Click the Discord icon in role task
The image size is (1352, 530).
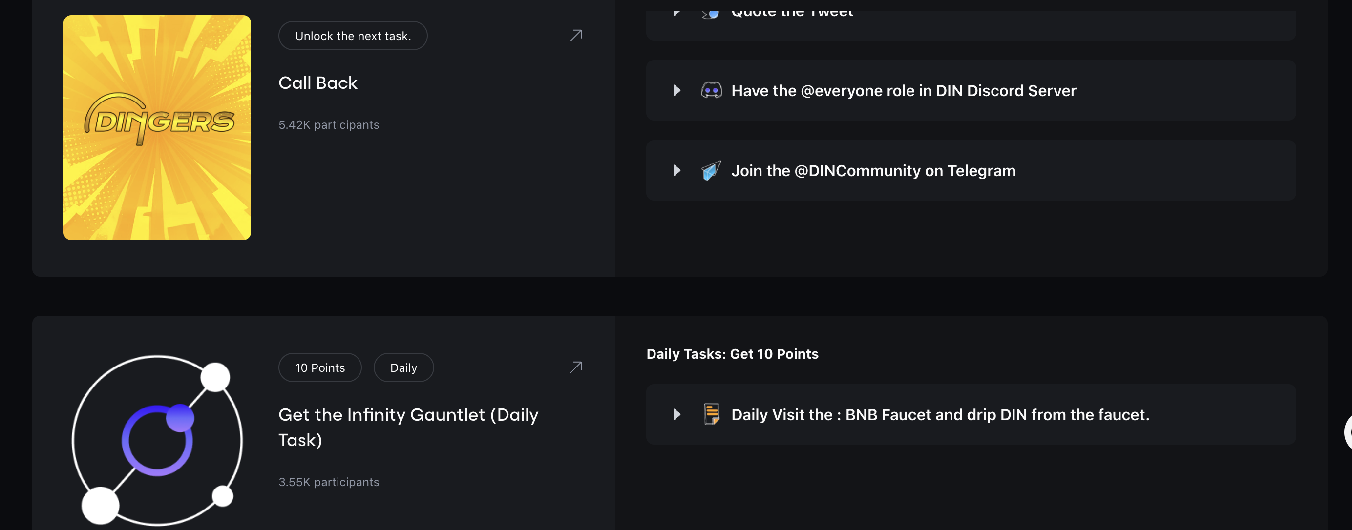[x=711, y=90]
